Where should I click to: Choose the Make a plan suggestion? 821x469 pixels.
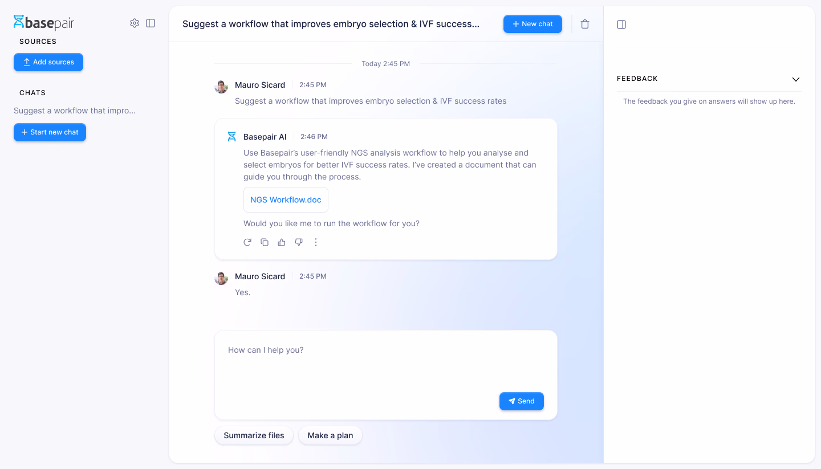coord(330,435)
